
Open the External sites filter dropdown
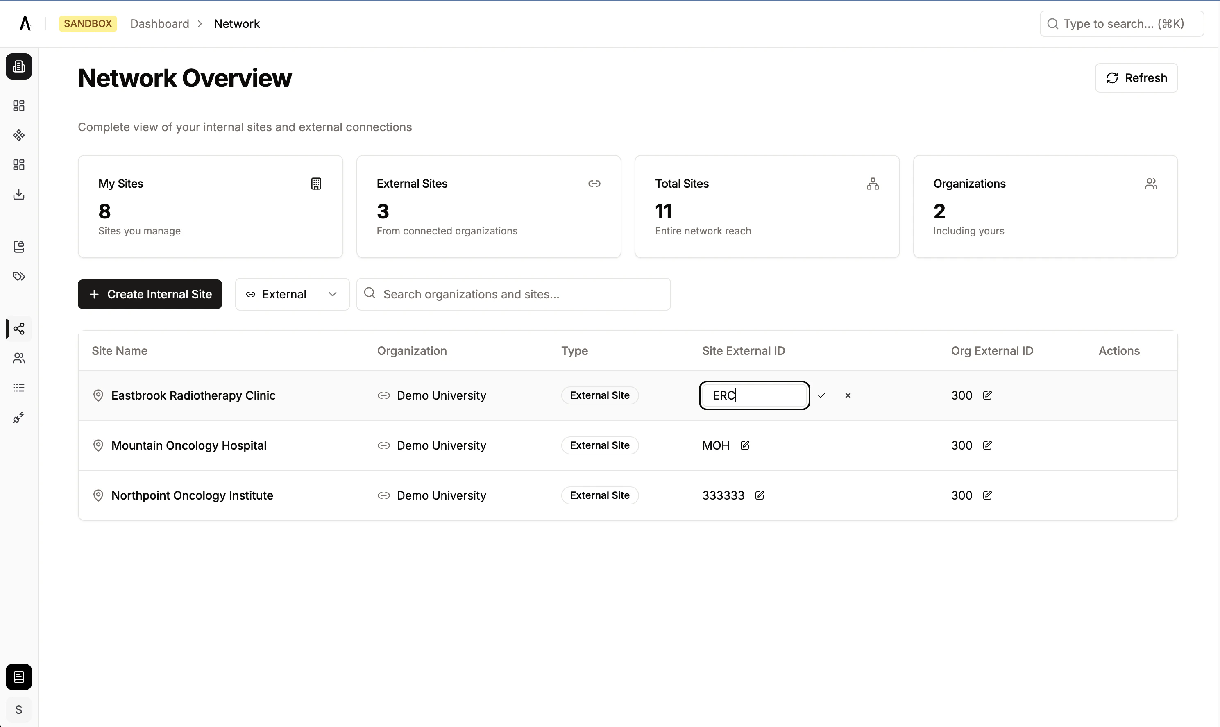point(292,294)
